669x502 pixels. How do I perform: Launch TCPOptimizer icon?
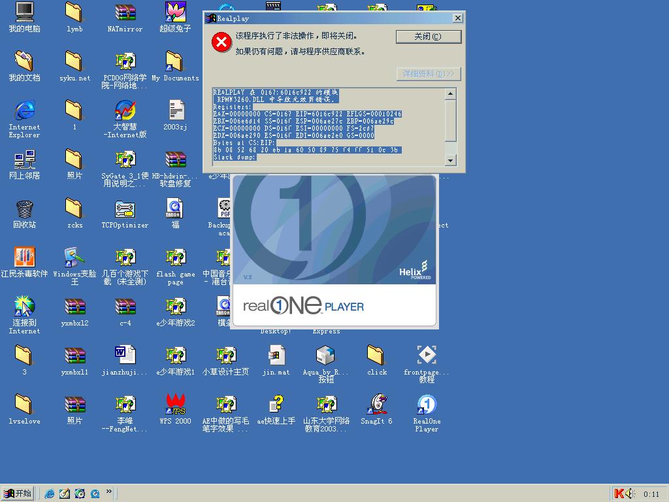[125, 209]
